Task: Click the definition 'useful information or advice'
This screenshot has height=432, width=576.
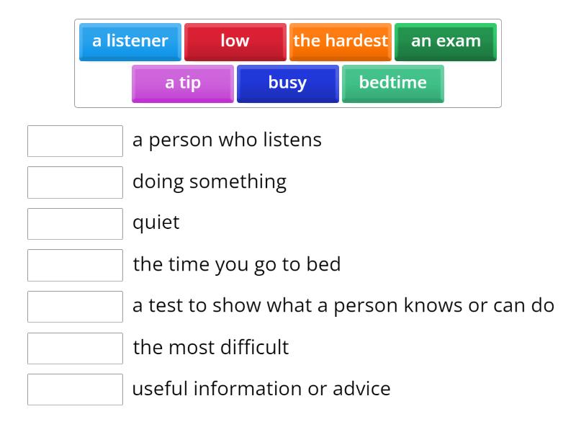Action: tap(260, 389)
